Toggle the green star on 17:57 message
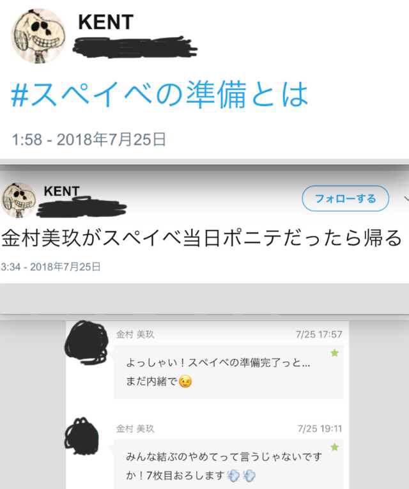The image size is (409, 489). coord(334,353)
